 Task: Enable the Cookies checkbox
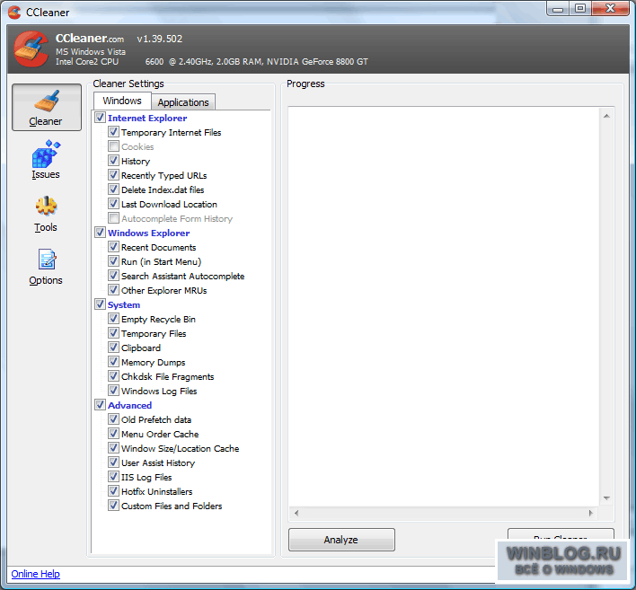pos(113,146)
